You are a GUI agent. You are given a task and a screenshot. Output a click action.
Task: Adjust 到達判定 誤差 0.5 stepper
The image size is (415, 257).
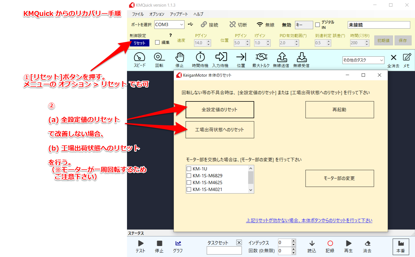tap(329, 43)
